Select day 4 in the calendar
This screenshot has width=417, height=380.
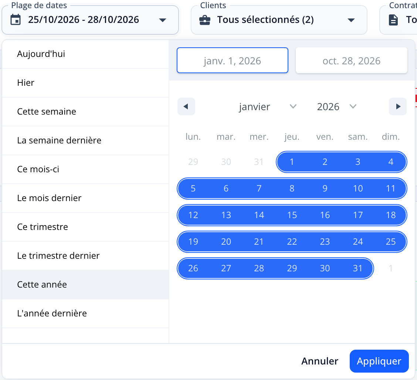point(391,162)
